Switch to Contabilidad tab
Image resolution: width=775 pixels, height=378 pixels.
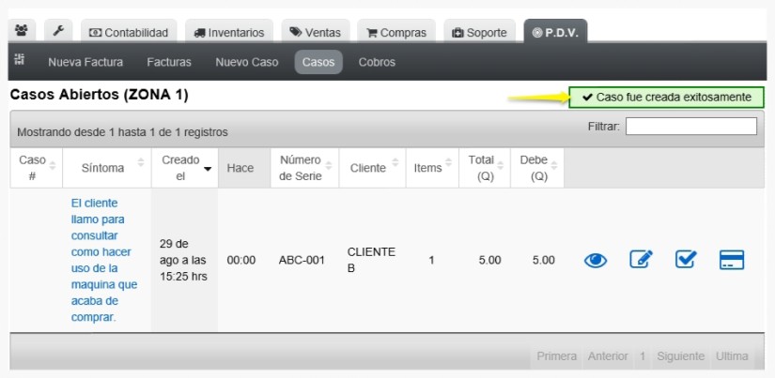click(x=129, y=33)
